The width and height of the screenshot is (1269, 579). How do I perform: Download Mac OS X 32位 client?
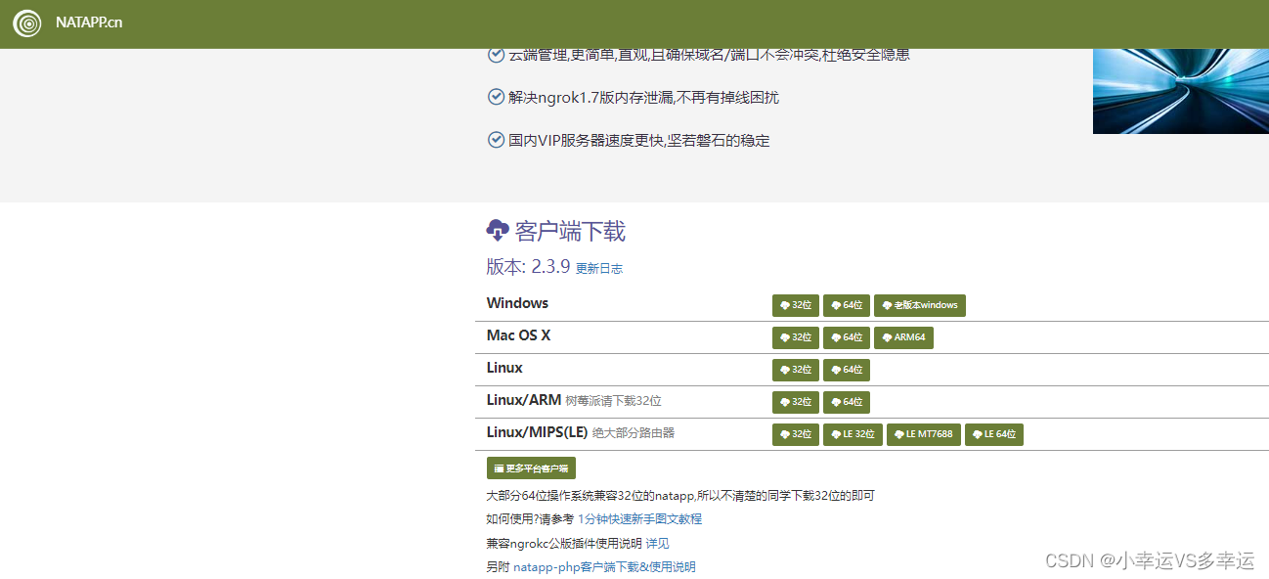point(796,337)
